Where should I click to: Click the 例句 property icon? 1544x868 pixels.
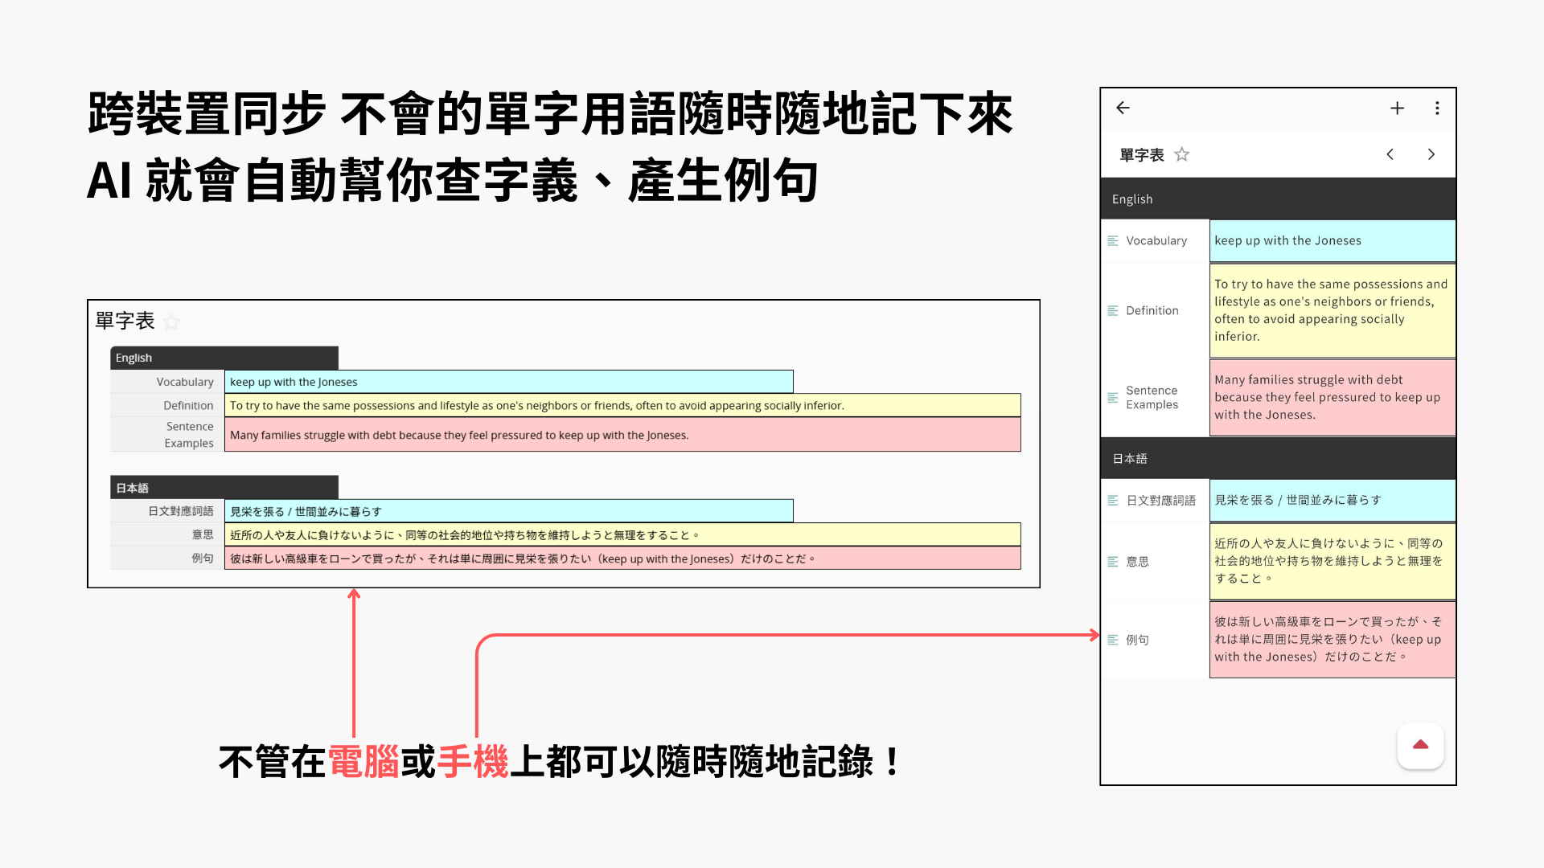point(1114,640)
